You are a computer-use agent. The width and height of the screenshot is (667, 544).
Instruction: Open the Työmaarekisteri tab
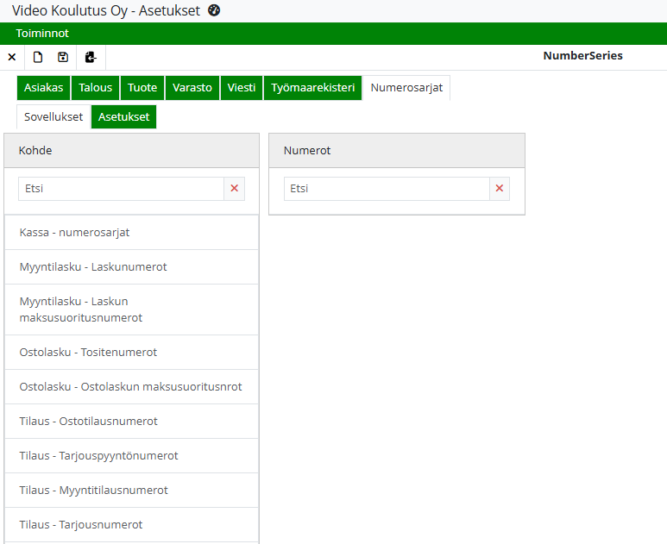pos(312,88)
